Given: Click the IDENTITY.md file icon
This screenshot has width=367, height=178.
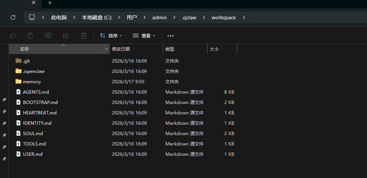Looking at the screenshot, I should [19, 123].
